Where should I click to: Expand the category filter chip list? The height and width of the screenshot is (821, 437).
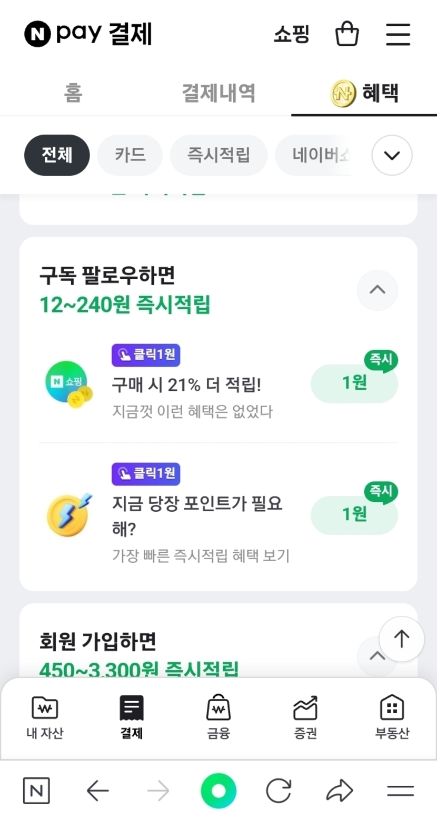392,155
